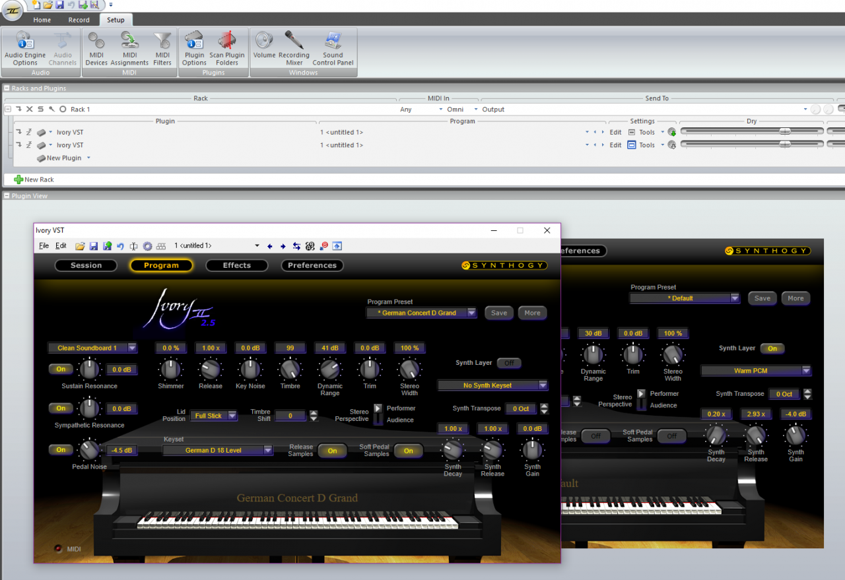Click the swap arrows icon in Ivory VST toolbar
This screenshot has height=580, width=845.
point(296,246)
